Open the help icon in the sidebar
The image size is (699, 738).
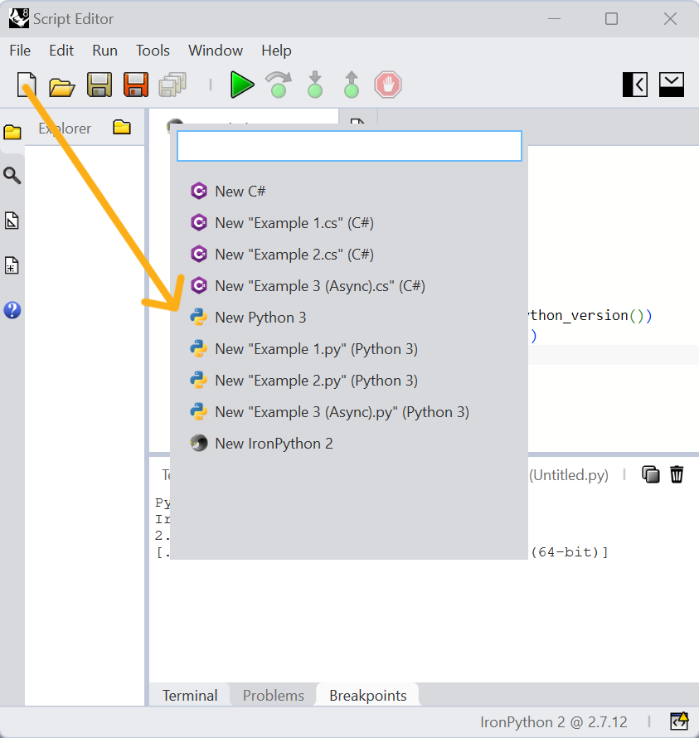click(x=12, y=310)
